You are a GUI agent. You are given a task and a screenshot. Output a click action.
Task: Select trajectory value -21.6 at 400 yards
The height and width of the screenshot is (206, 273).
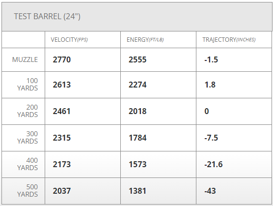pos(213,164)
